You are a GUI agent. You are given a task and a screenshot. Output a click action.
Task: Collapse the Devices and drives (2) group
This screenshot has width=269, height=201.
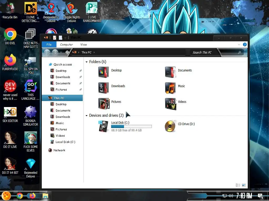click(x=87, y=115)
